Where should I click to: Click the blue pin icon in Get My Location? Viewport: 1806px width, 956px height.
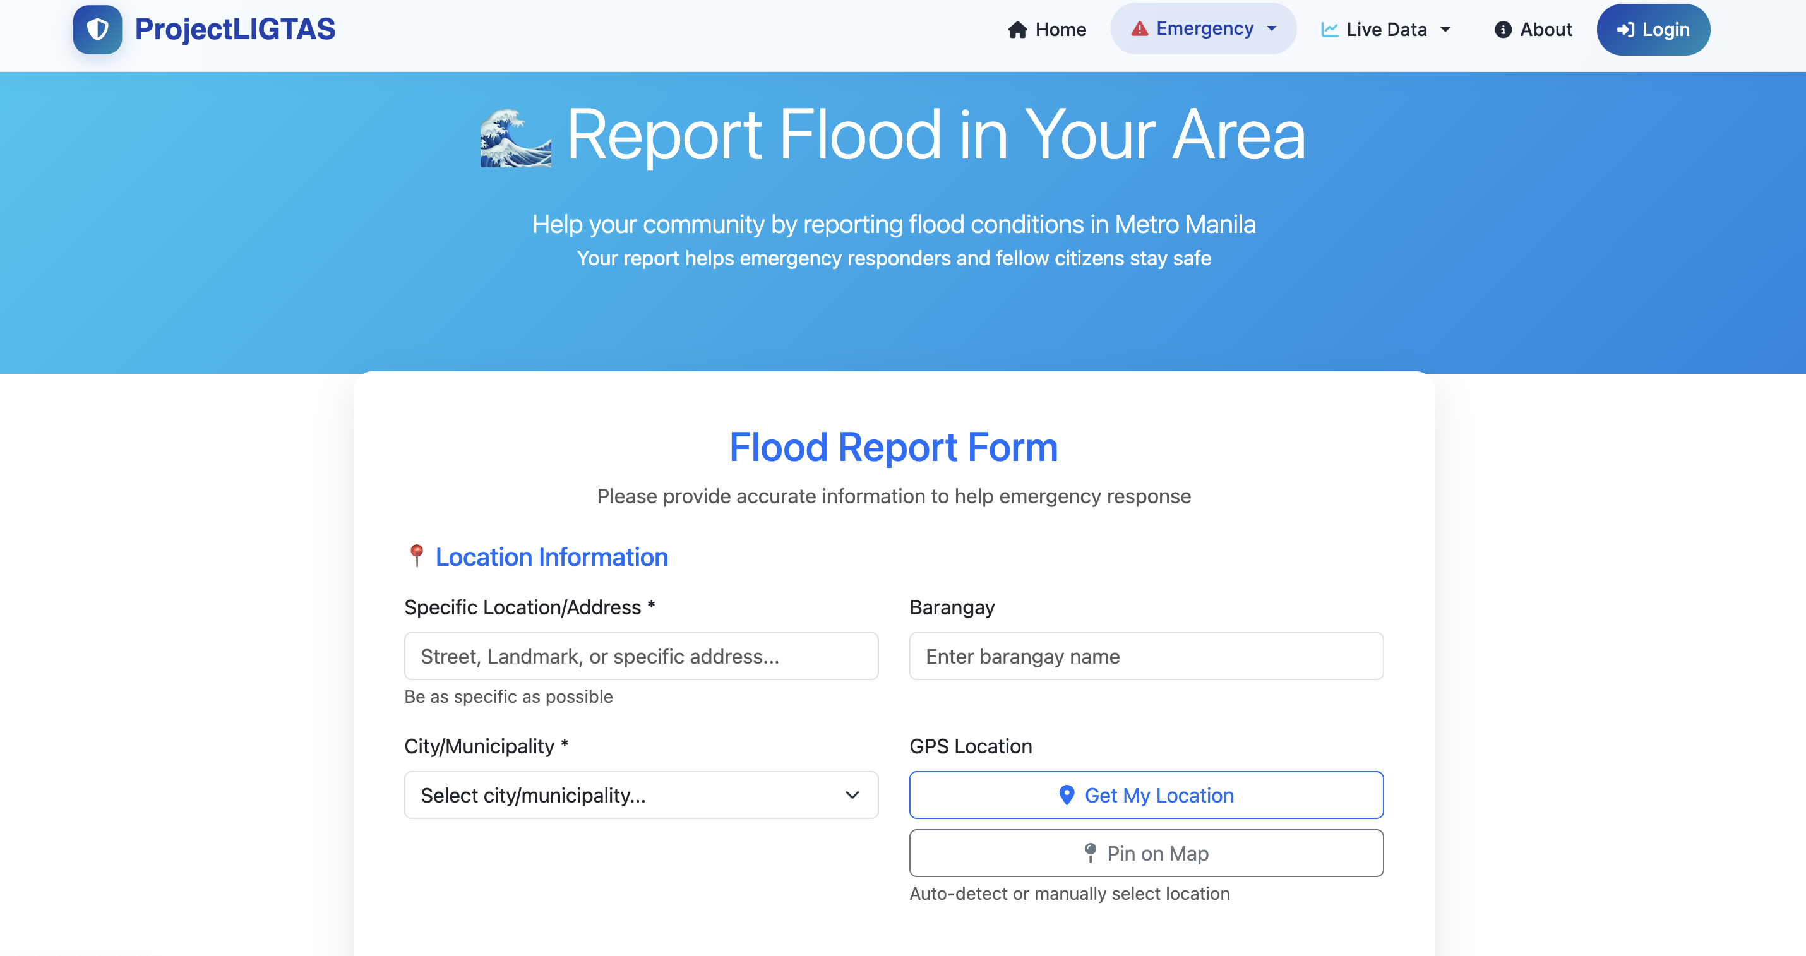tap(1067, 795)
